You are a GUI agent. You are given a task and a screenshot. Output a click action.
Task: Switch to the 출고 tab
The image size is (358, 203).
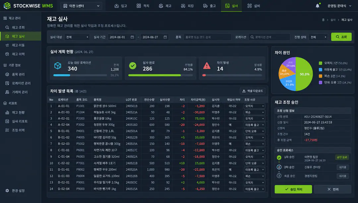209,6
